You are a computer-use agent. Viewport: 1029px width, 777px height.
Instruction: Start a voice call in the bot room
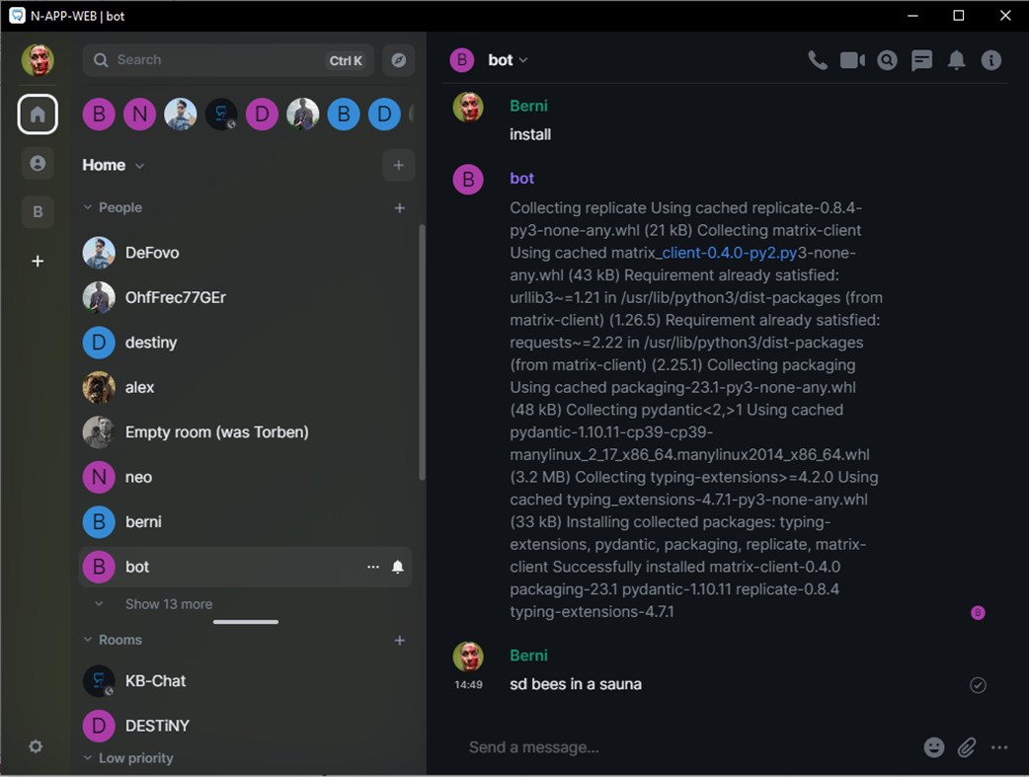pos(818,60)
